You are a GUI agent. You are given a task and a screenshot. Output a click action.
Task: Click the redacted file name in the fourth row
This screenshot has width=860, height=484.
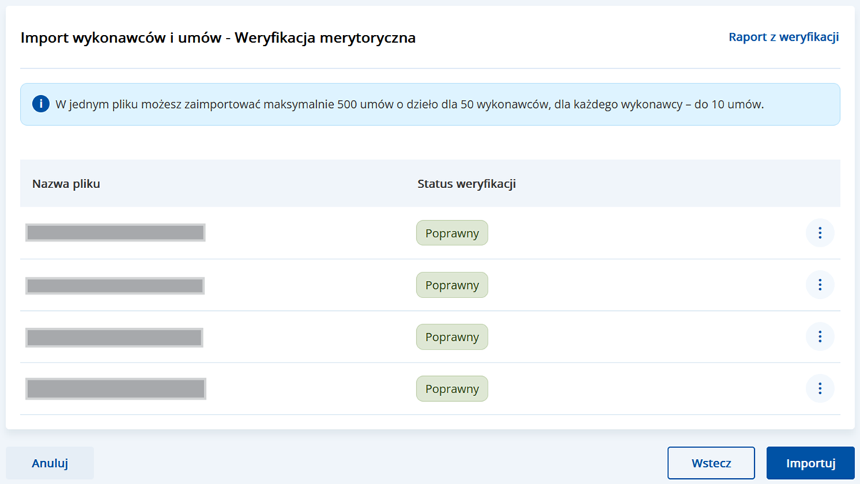pos(116,389)
